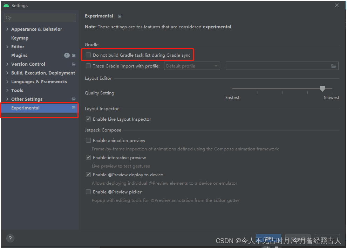Screen dimensions: 347x248
Task: Click the window icon next to Other Settings
Action: tap(74, 99)
